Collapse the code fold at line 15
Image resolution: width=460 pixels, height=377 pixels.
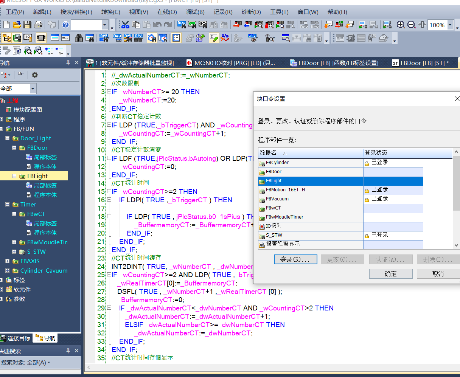coord(109,192)
